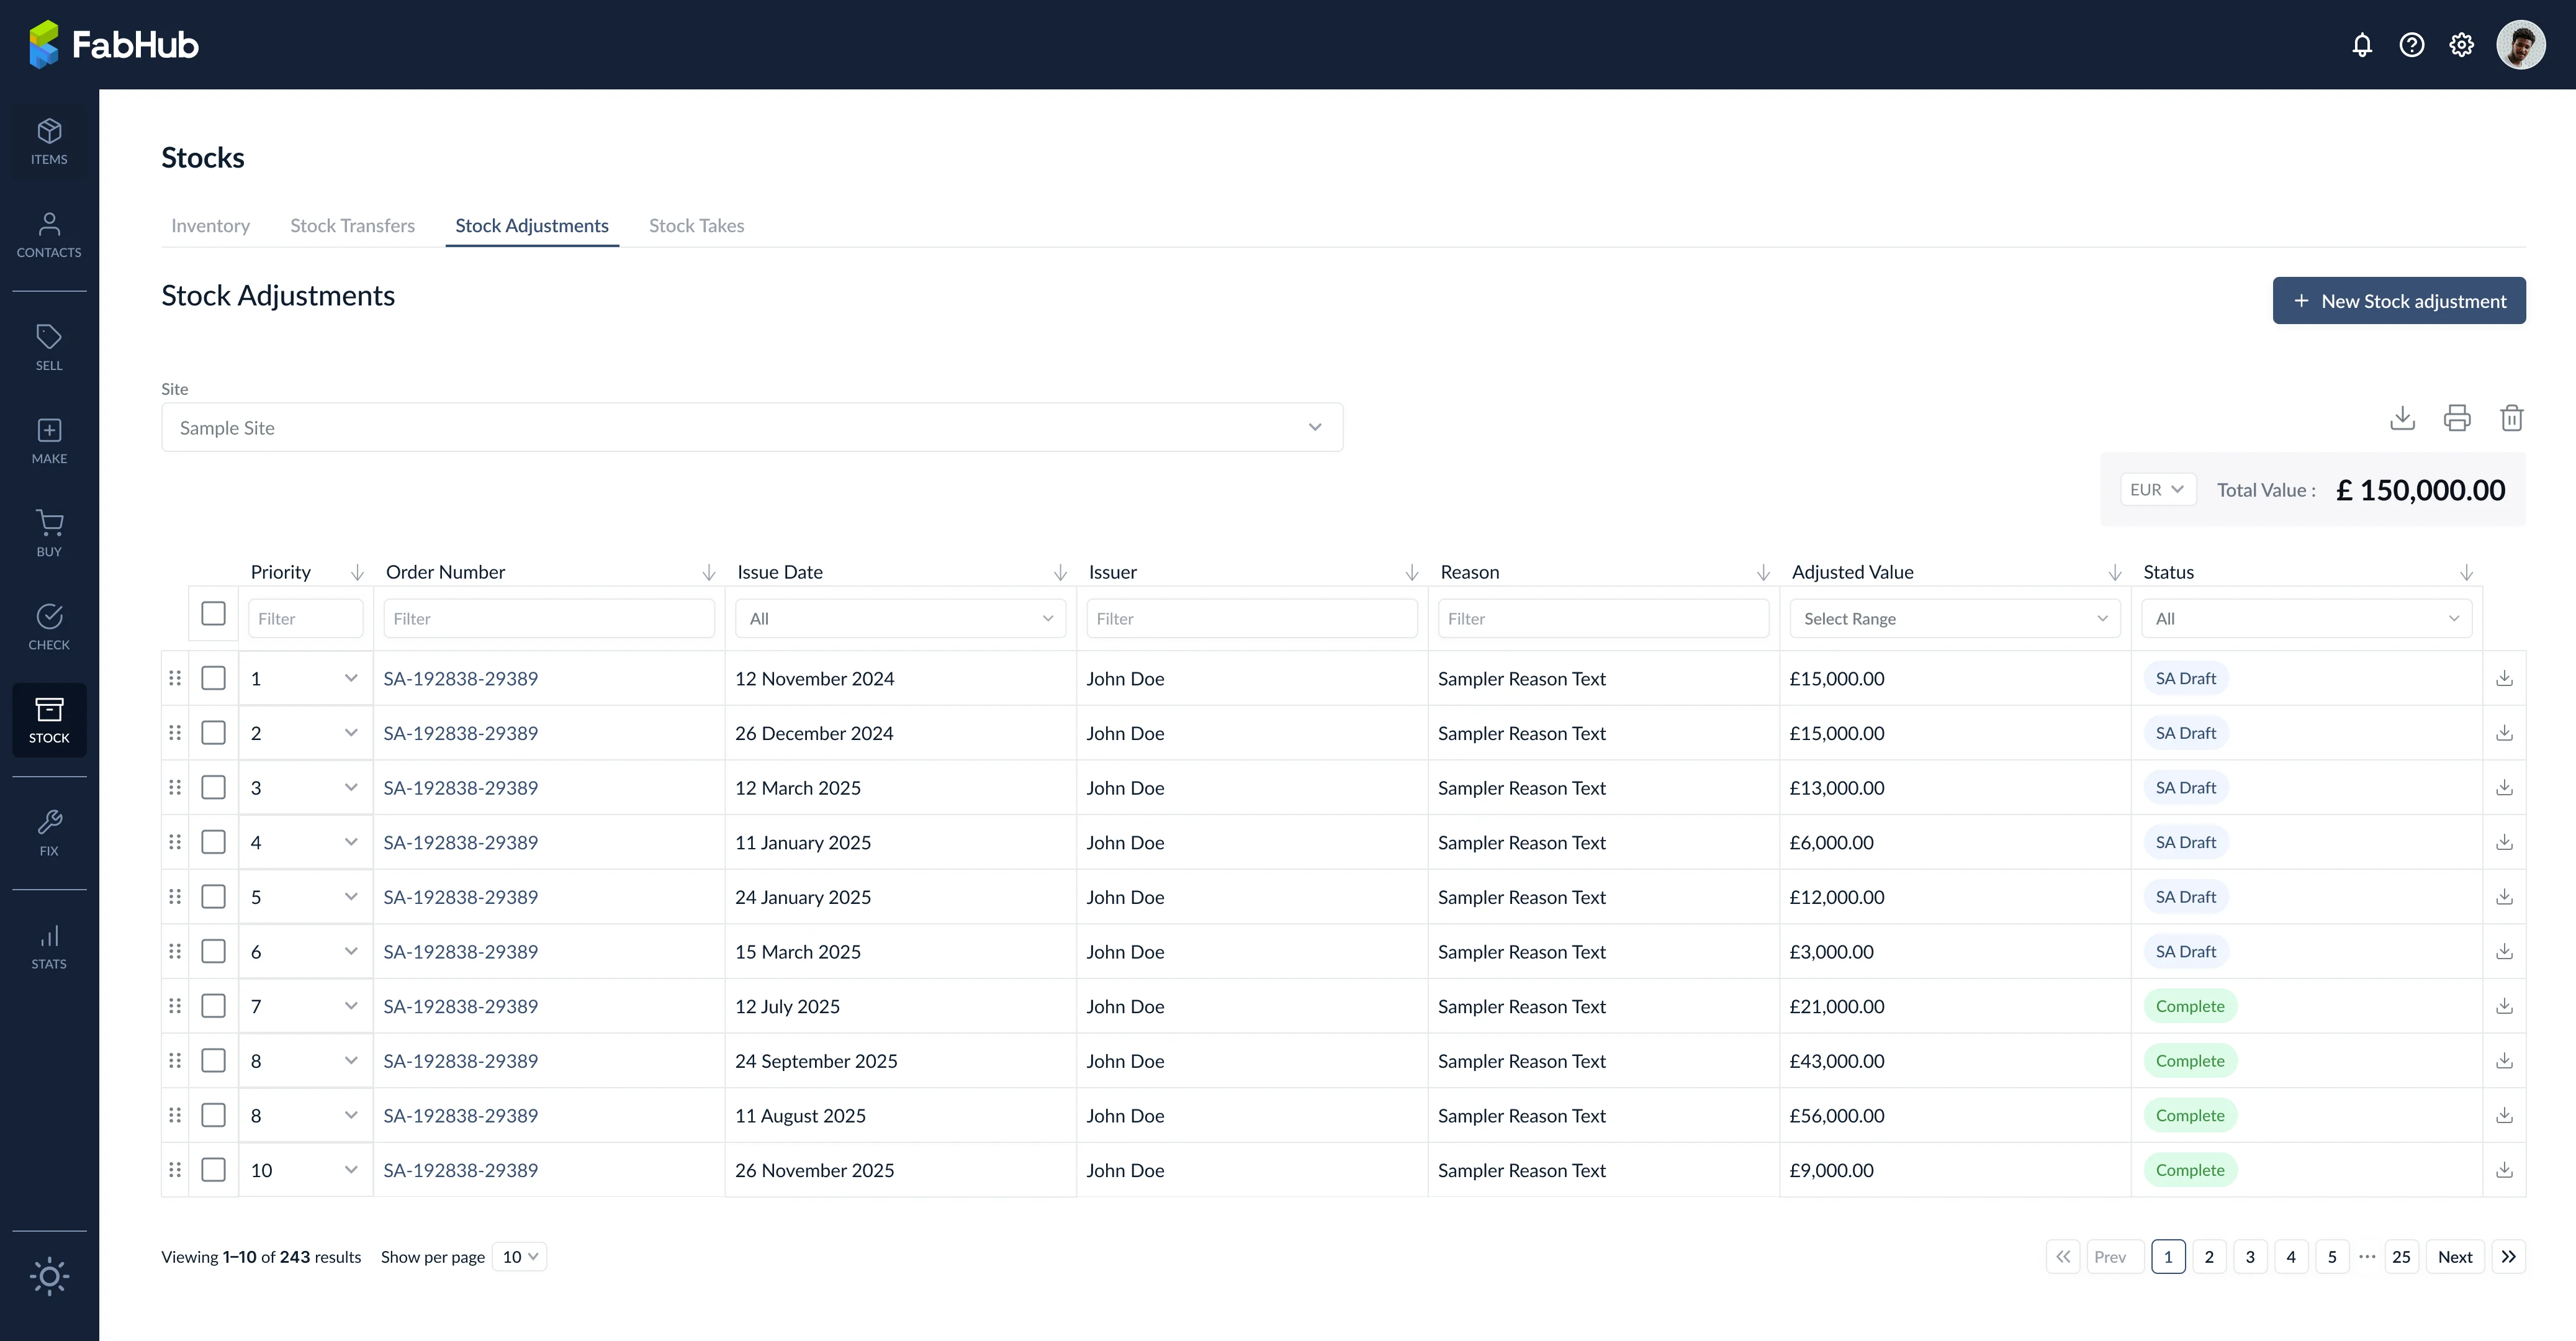
Task: Open notifications bell
Action: (2362, 45)
